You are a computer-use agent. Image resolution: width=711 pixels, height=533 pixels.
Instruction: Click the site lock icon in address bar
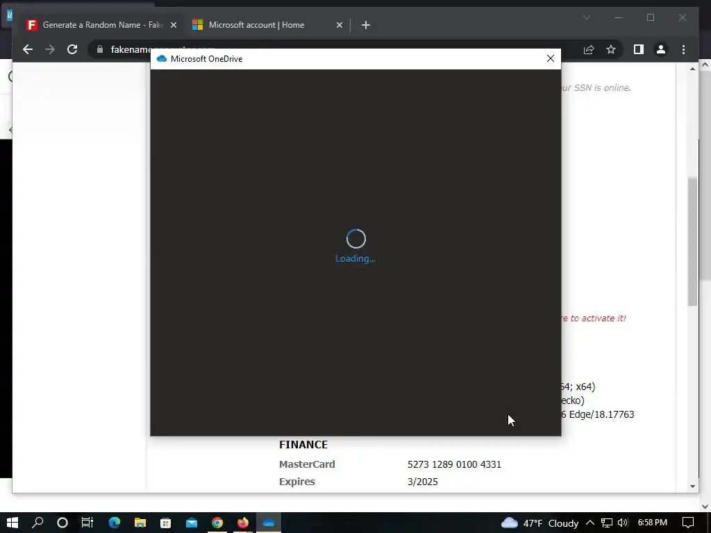pos(100,49)
